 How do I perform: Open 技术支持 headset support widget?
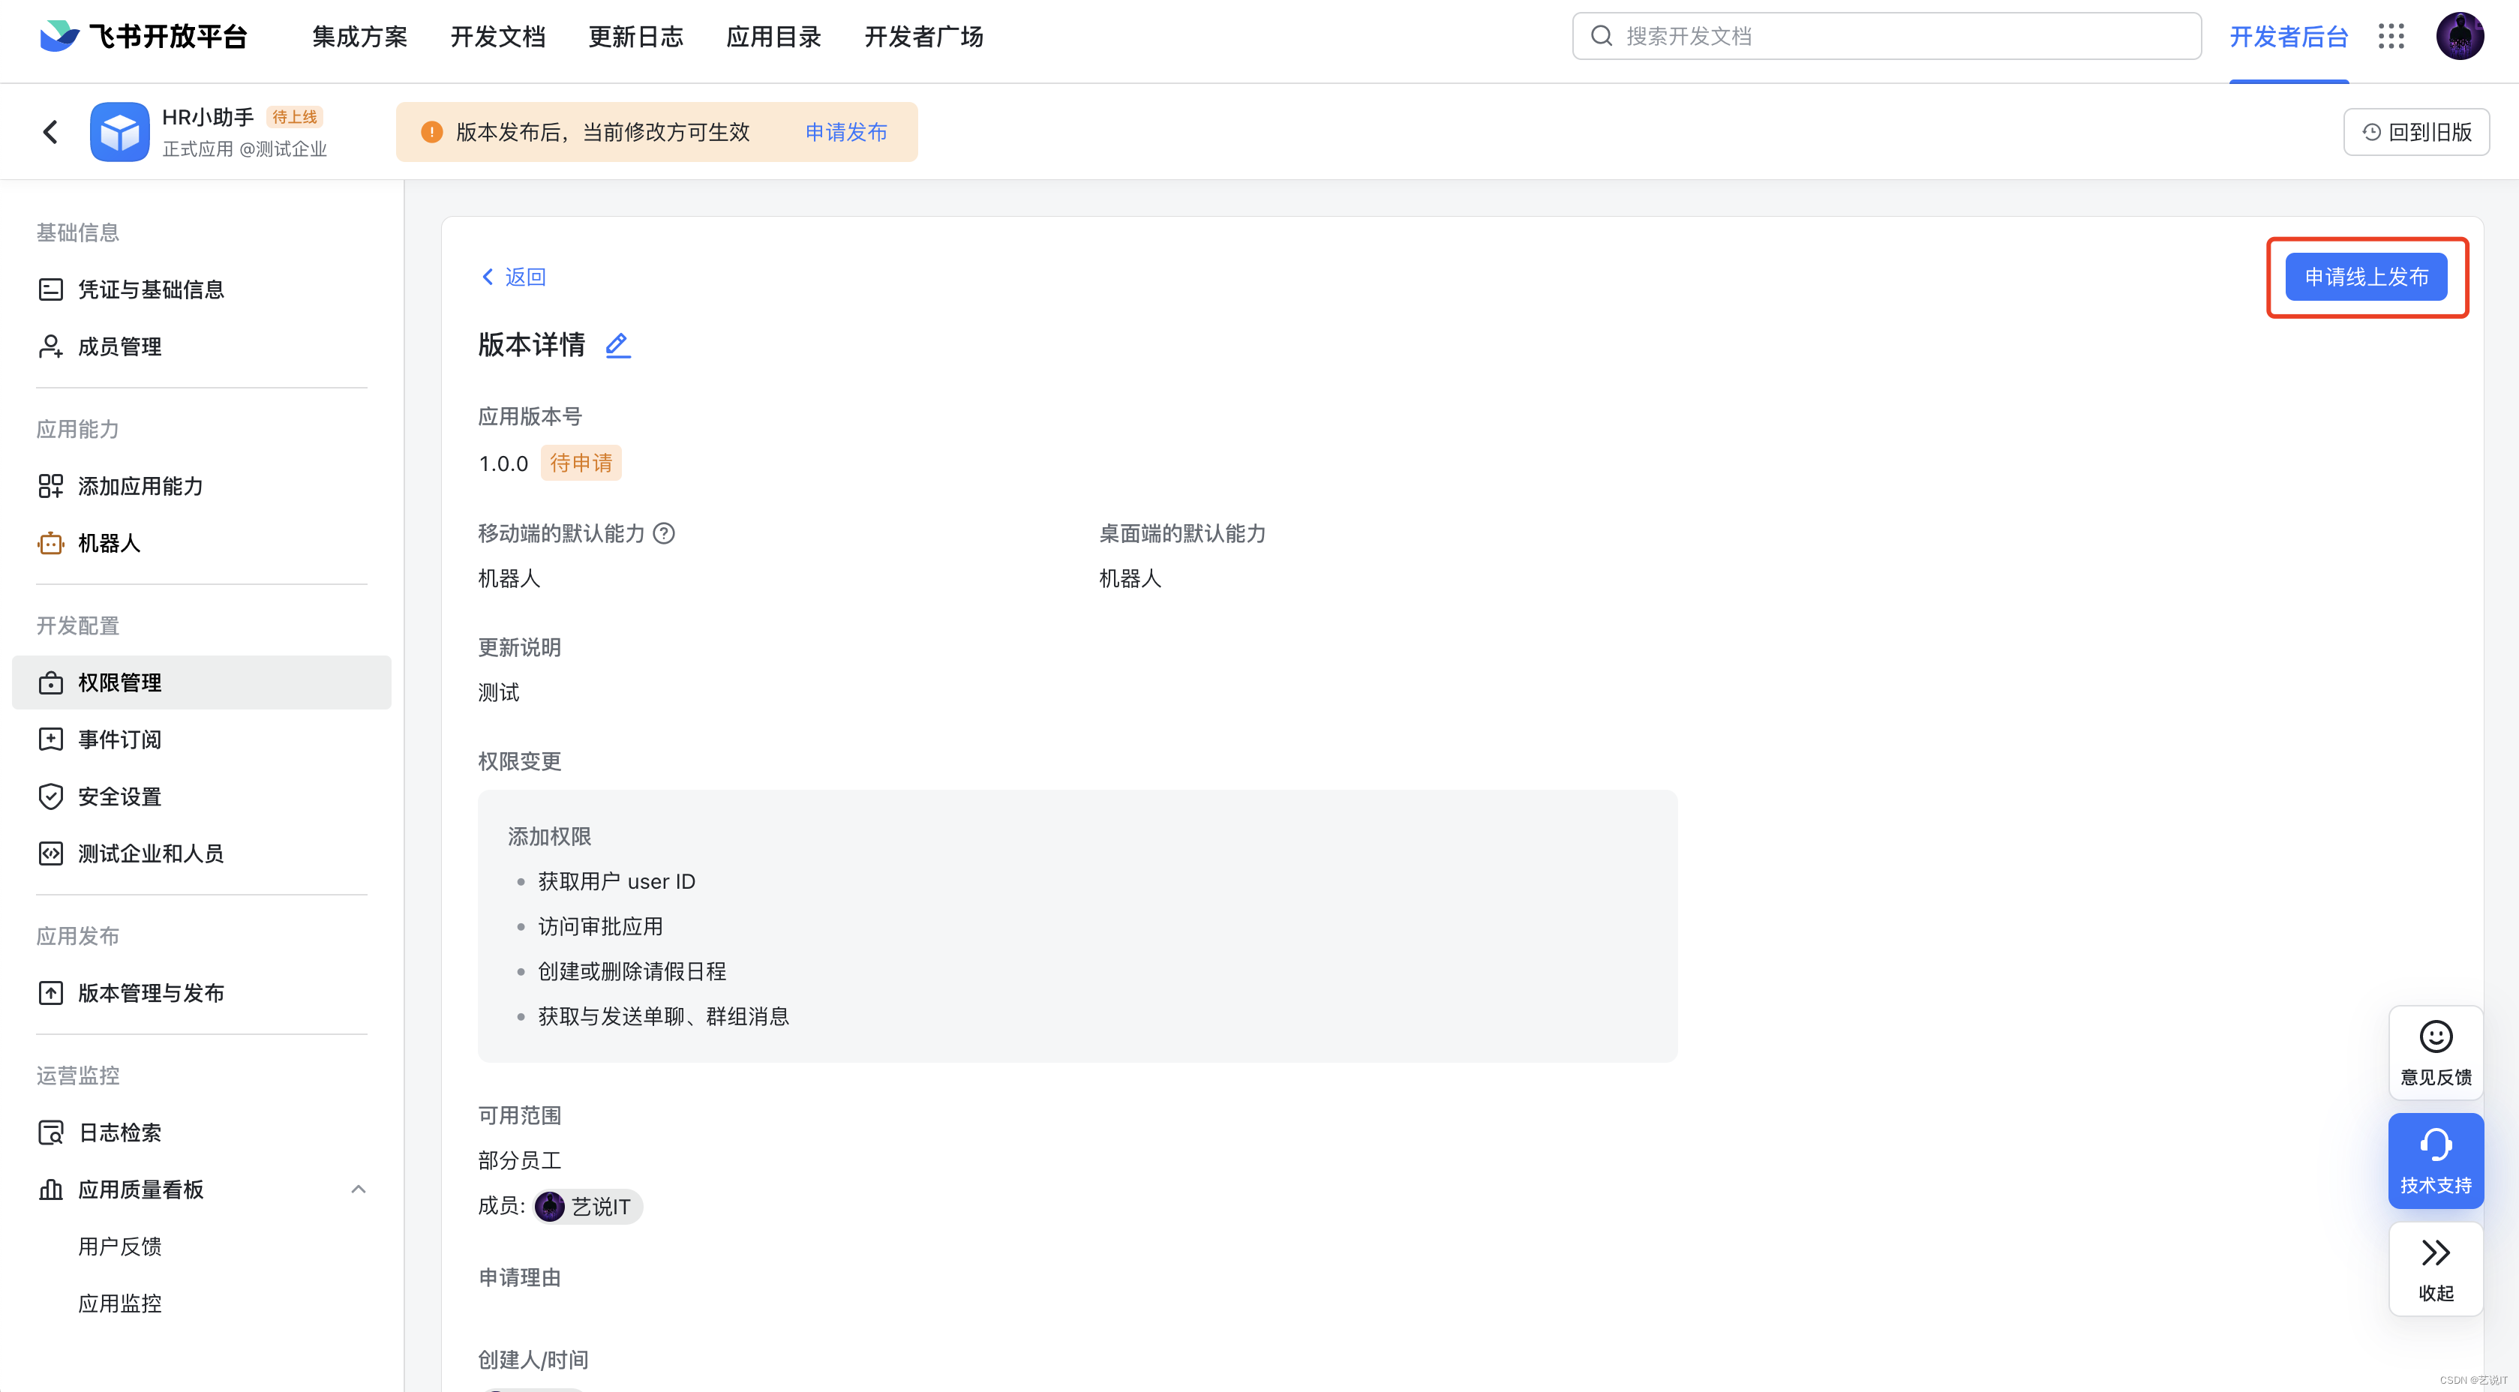coord(2435,1160)
